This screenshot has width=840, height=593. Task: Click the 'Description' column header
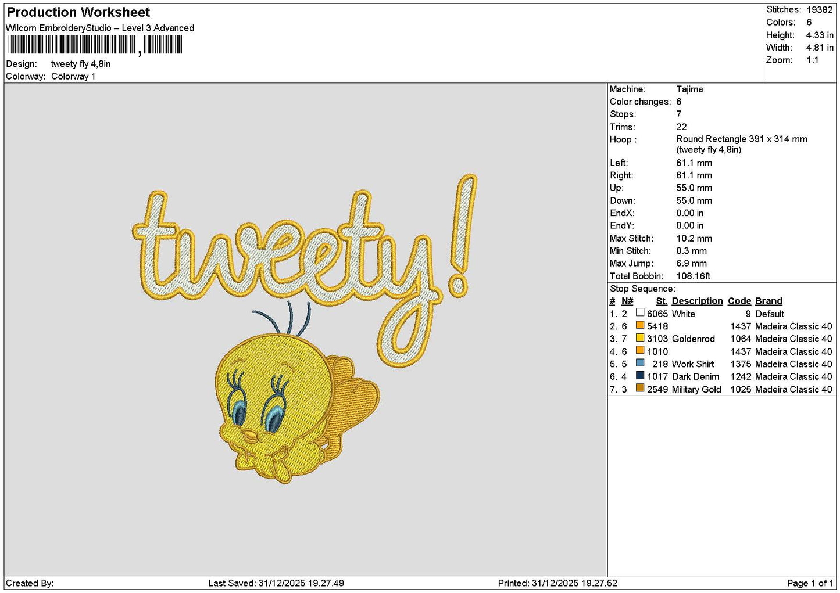(x=697, y=301)
